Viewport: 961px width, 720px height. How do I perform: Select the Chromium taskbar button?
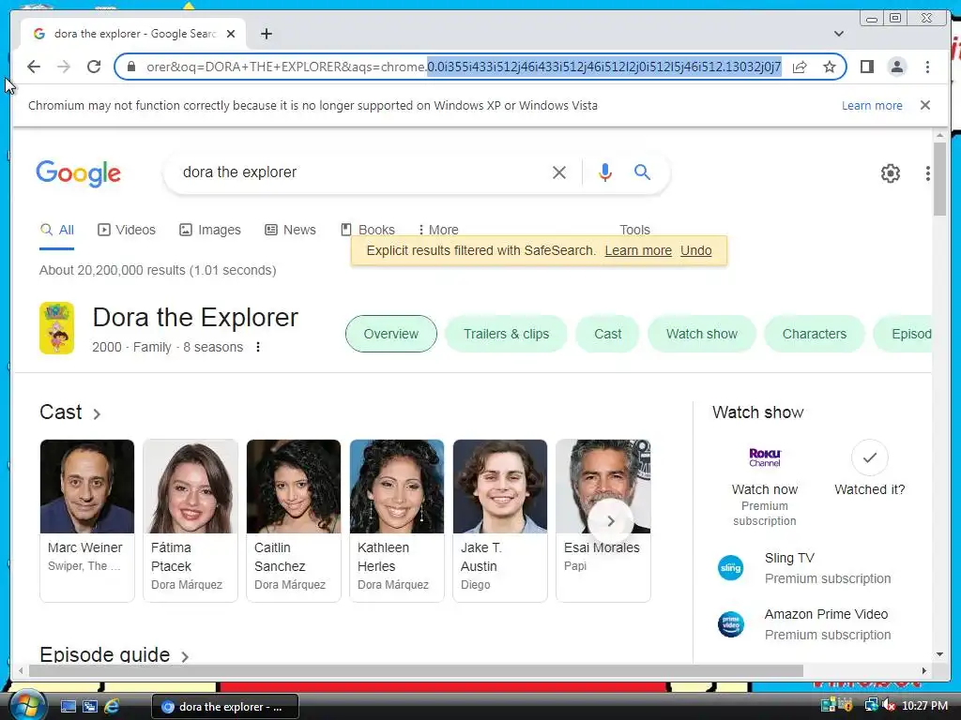225,707
